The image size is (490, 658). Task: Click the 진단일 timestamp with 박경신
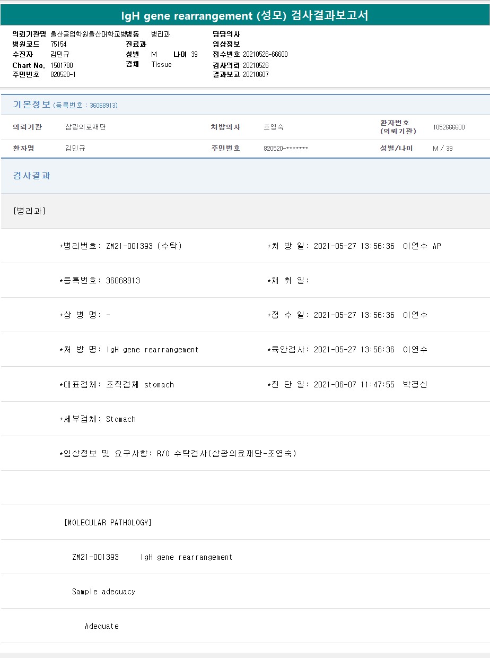click(370, 385)
